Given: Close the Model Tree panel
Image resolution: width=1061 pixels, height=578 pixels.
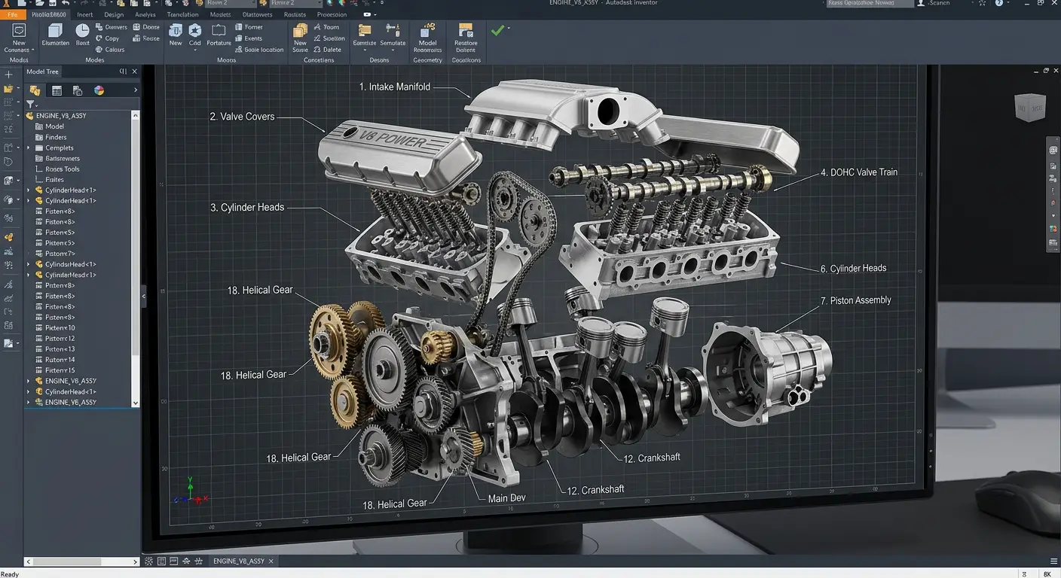Looking at the screenshot, I should click(135, 71).
